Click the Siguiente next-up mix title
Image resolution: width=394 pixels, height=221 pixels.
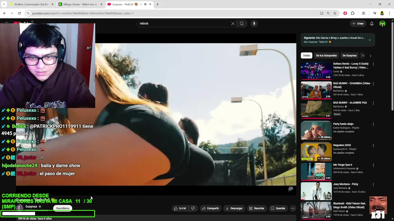334,38
